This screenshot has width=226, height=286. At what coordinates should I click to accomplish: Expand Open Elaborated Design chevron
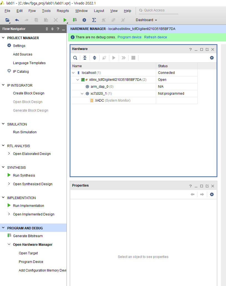coord(9,154)
